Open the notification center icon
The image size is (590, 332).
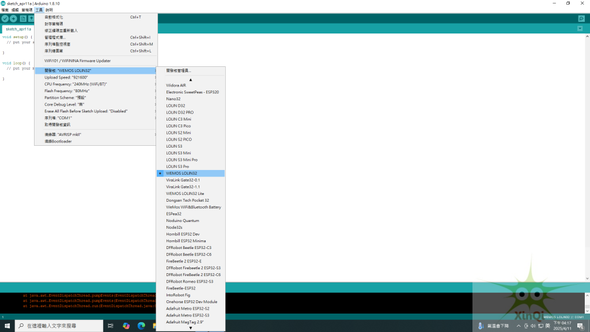581,326
